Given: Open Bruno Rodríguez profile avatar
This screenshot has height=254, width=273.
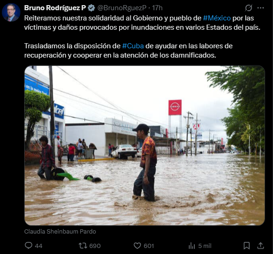Looking at the screenshot, I should (11, 13).
